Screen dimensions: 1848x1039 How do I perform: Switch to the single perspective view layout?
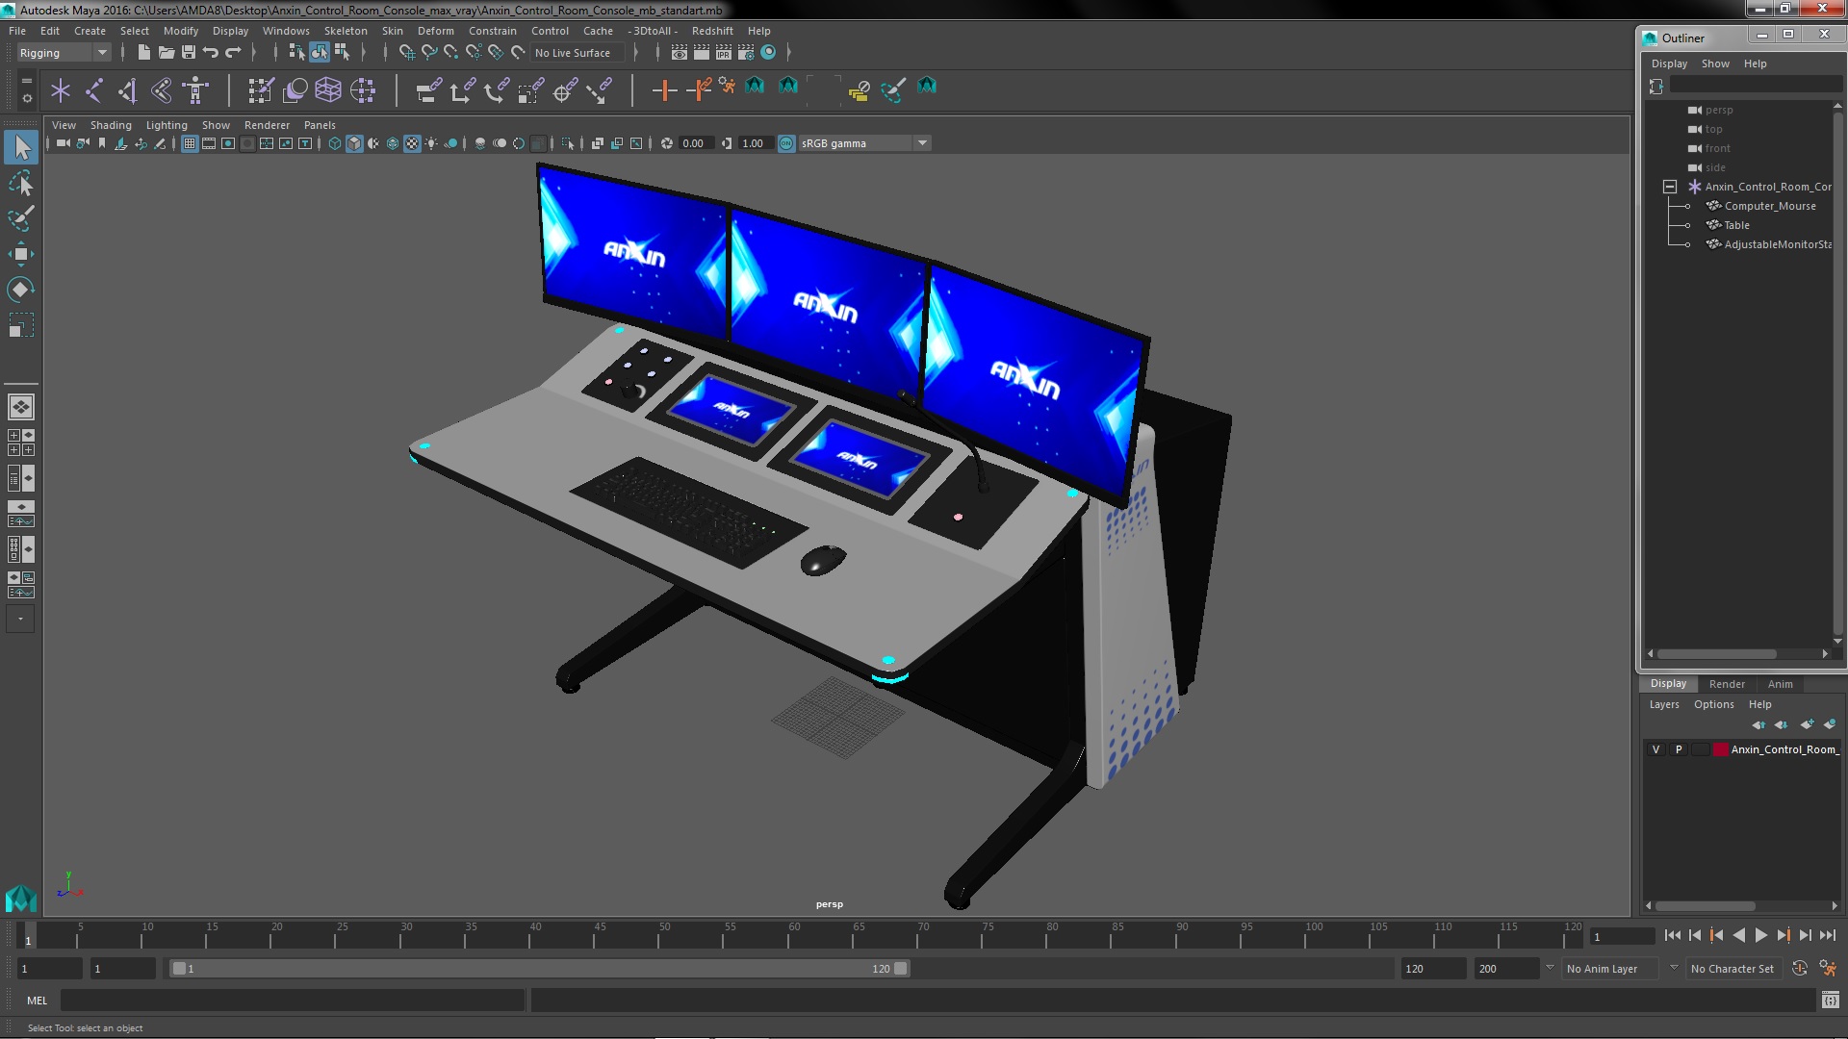[21, 407]
